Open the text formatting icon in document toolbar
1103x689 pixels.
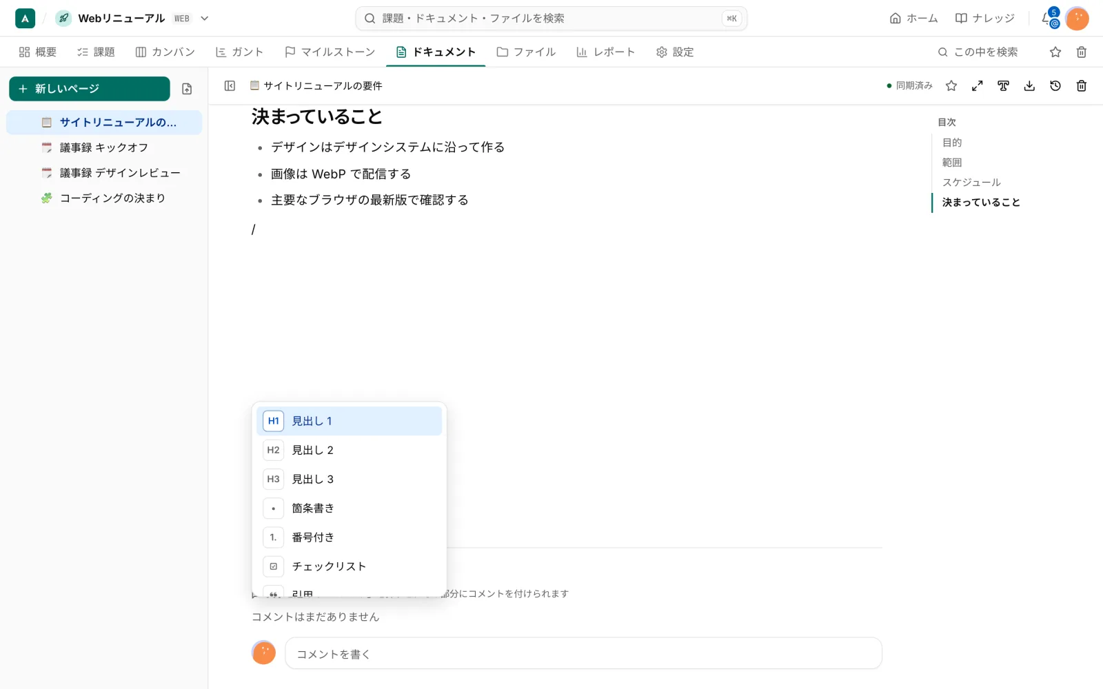pyautogui.click(x=1004, y=85)
